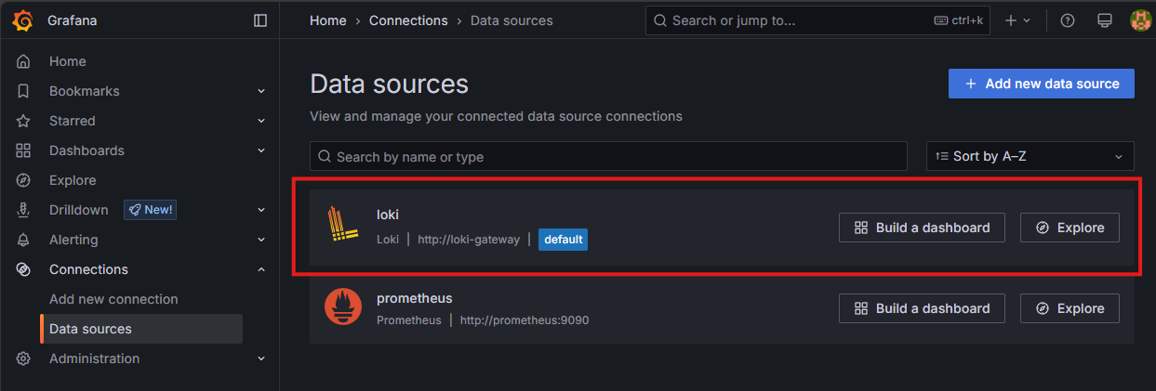The height and width of the screenshot is (391, 1156).
Task: Open the plus new-item dropdown
Action: point(1017,20)
